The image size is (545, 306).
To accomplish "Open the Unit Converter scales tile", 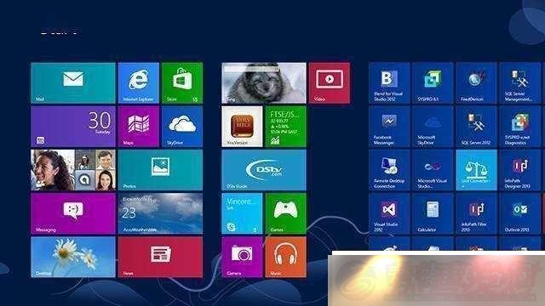I will click(x=476, y=170).
